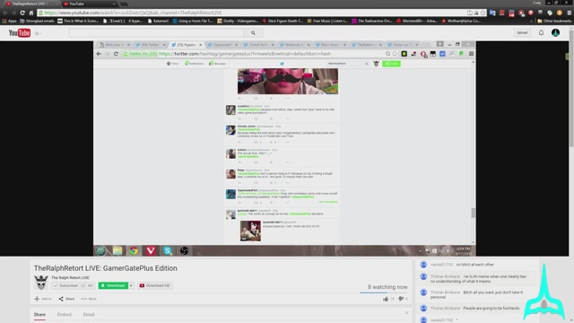Click the Vivaldi icon on the video's taskbar
This screenshot has width=574, height=323.
151,250
